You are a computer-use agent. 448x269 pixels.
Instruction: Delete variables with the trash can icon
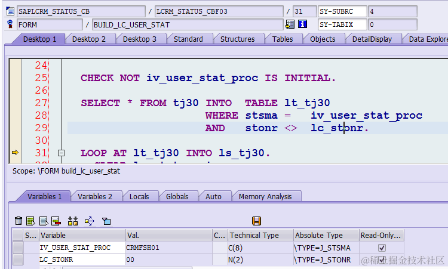click(x=19, y=221)
